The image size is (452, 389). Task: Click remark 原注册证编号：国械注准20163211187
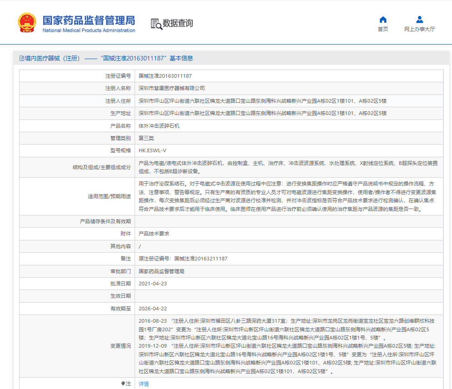coord(183,259)
